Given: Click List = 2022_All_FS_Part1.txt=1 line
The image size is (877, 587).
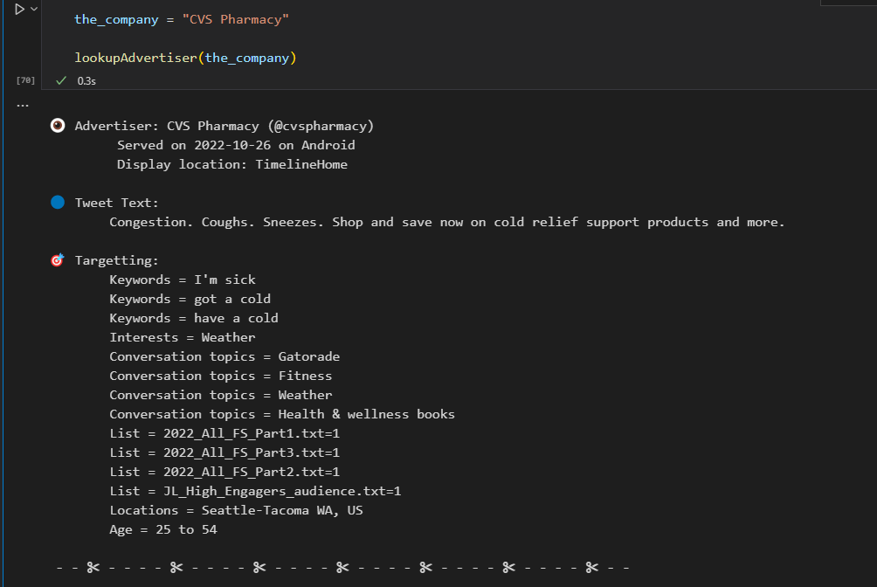Looking at the screenshot, I should [224, 433].
